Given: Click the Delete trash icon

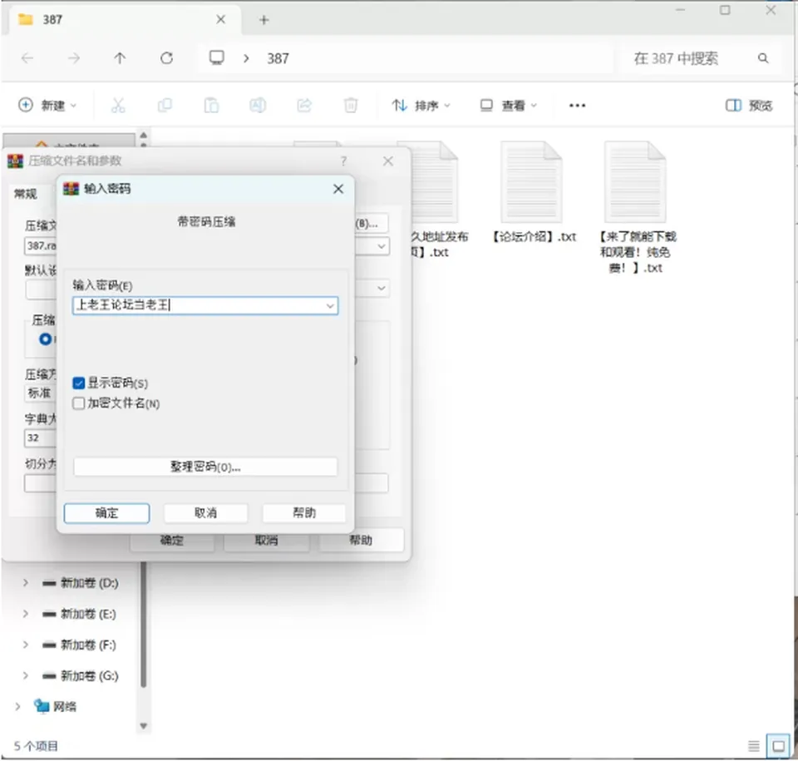Looking at the screenshot, I should click(x=351, y=106).
